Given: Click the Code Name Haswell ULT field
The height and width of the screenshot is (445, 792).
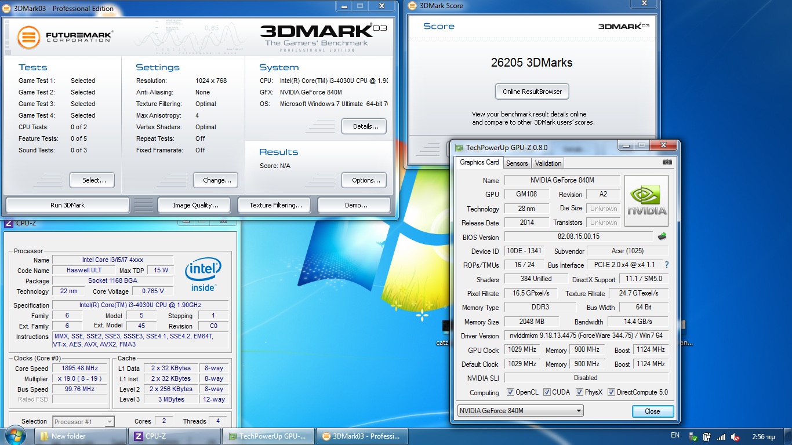Looking at the screenshot, I should (83, 270).
